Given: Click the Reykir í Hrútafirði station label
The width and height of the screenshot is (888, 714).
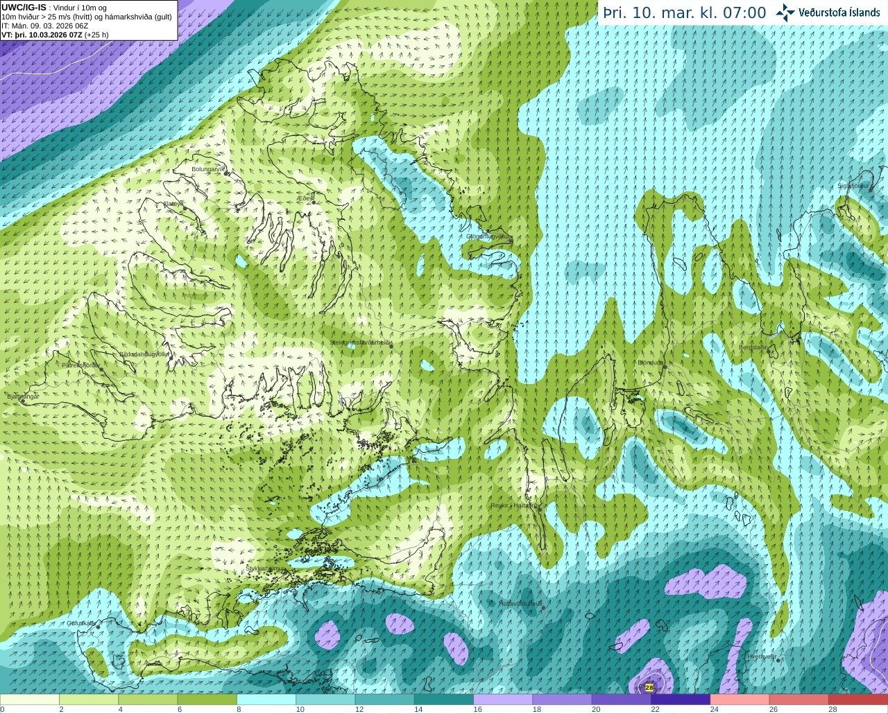Looking at the screenshot, I should [514, 505].
